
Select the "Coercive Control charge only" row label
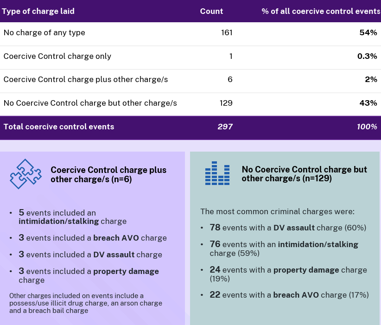tap(57, 56)
